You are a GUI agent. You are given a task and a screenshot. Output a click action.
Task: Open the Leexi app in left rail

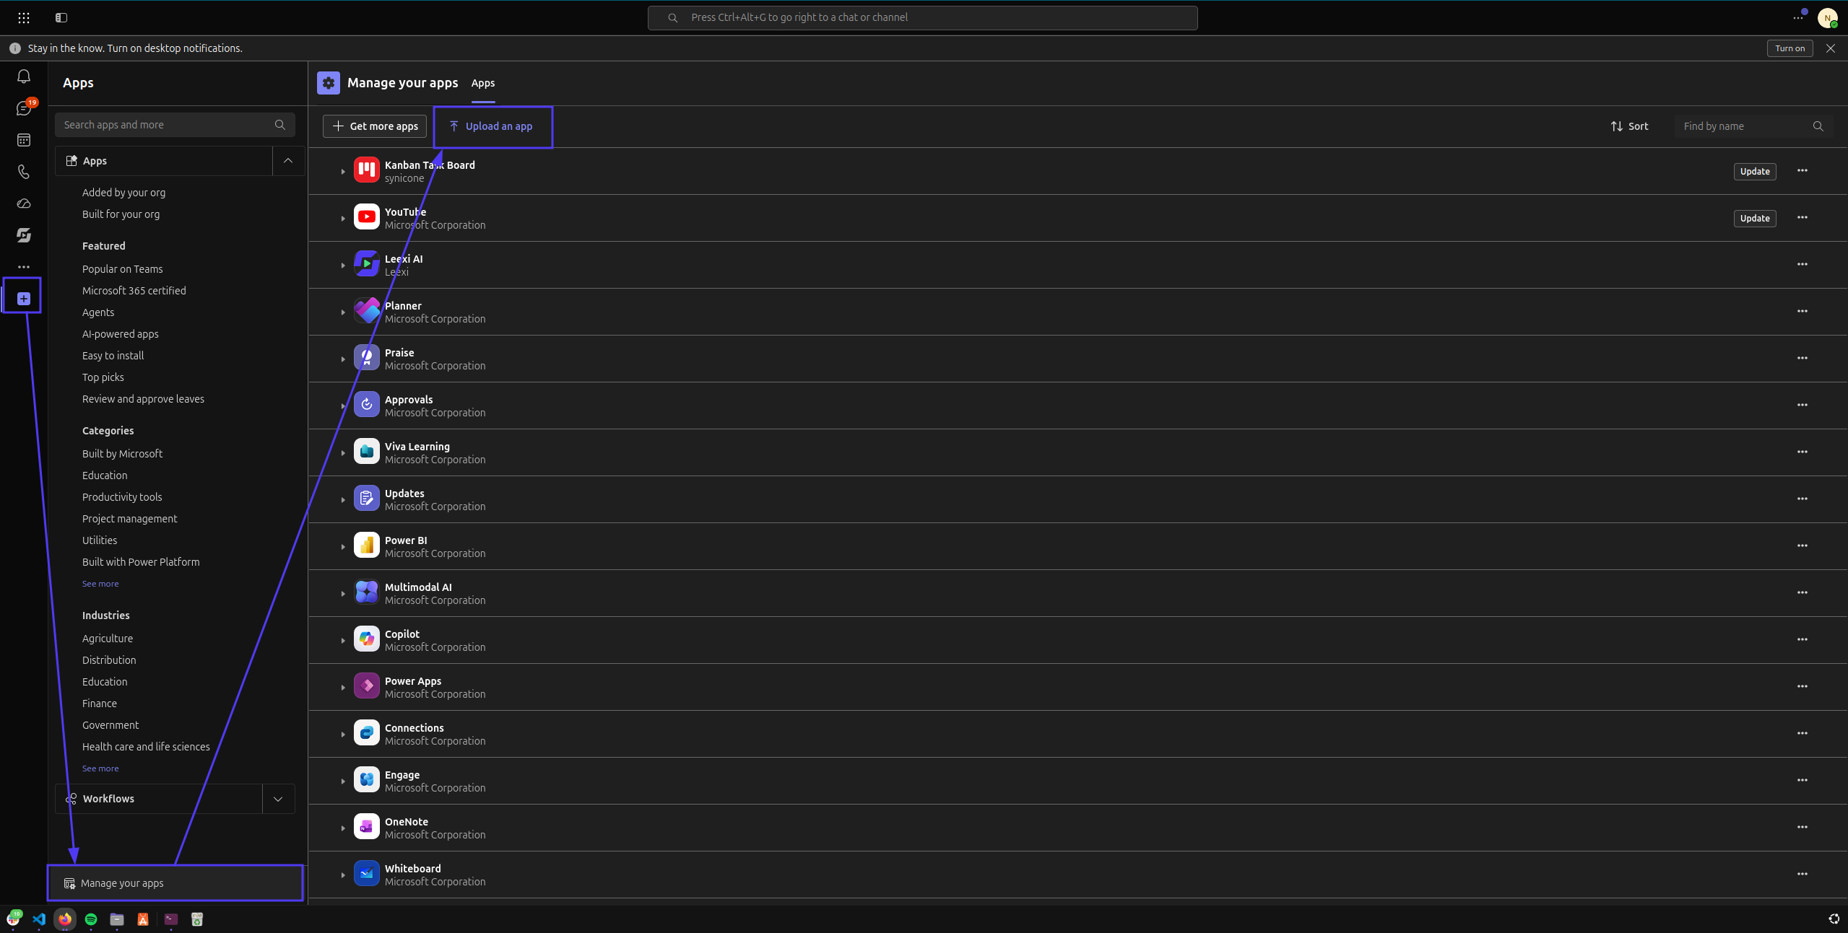[x=24, y=235]
